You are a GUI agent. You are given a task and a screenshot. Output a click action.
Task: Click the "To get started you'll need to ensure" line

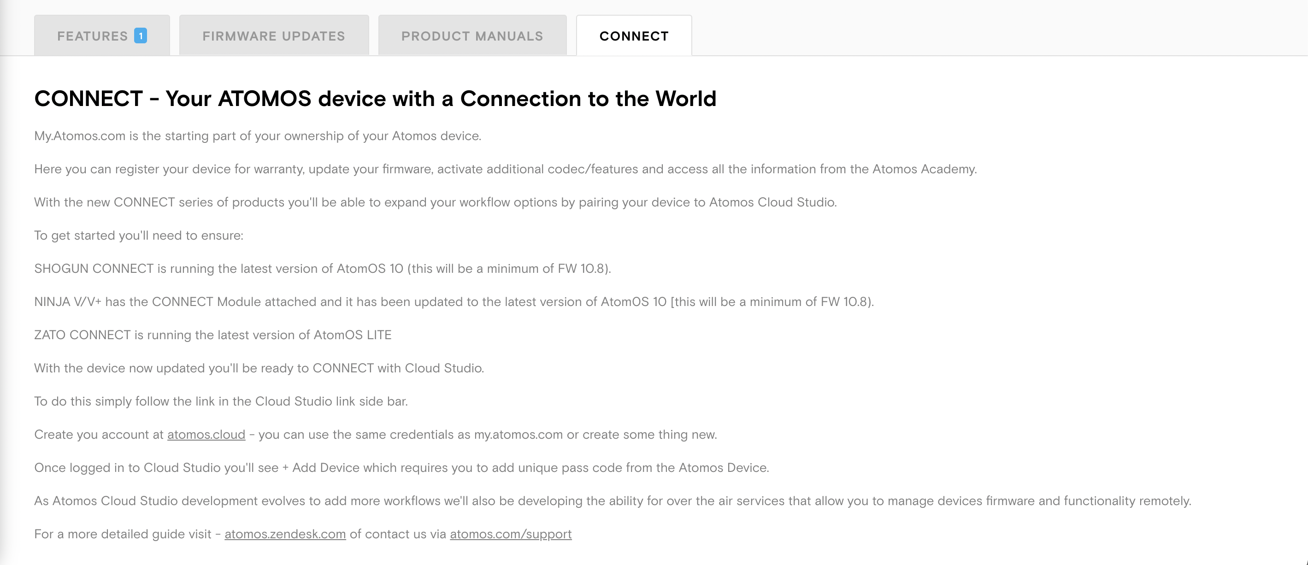(x=139, y=235)
